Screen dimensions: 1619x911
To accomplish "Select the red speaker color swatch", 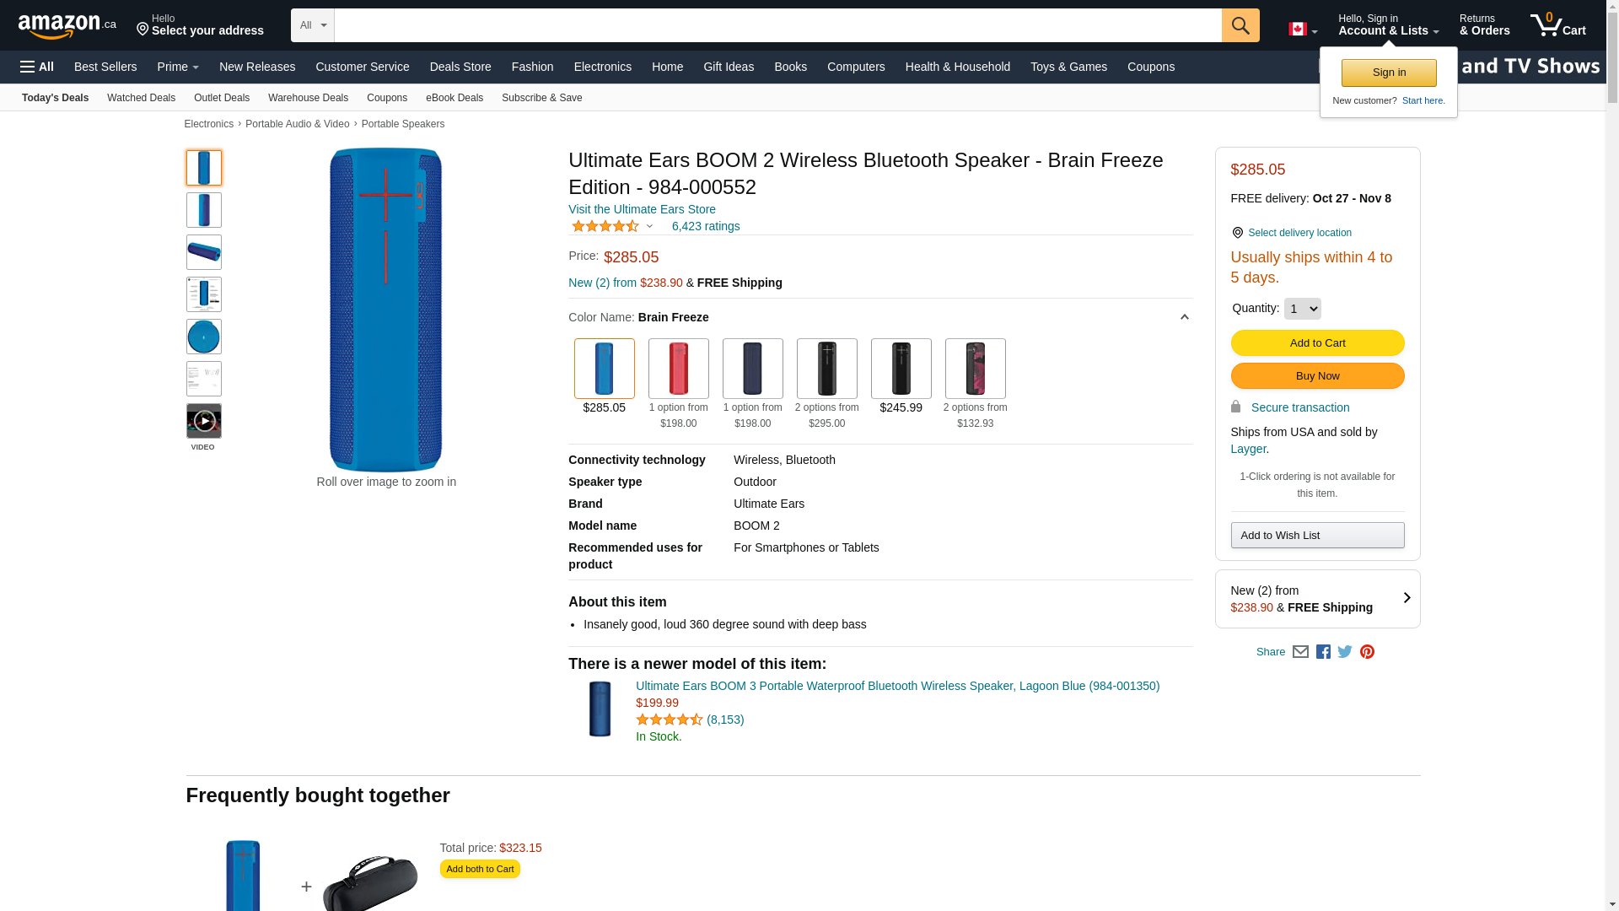I will click(x=678, y=369).
